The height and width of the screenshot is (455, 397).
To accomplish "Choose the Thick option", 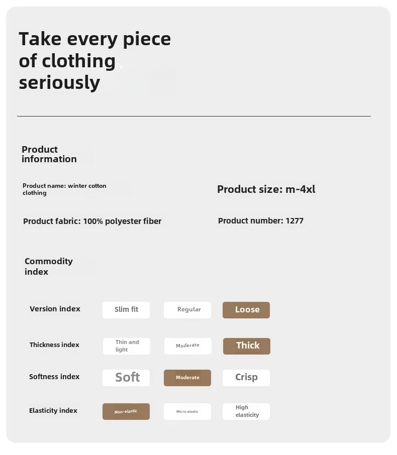I will 247,346.
